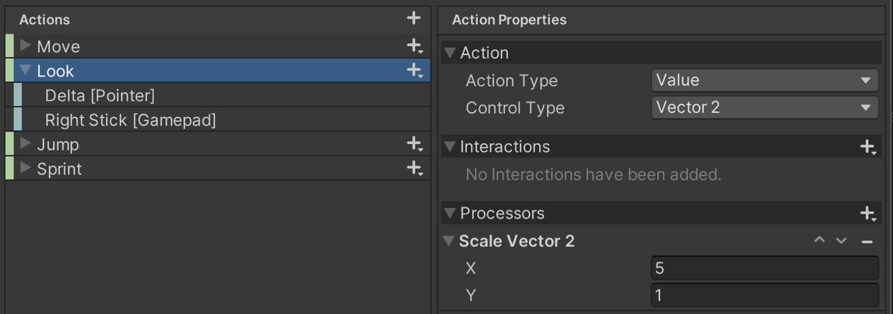Viewport: 893px width, 314px height.
Task: Move Scale Vector 2 processor up
Action: tap(820, 241)
